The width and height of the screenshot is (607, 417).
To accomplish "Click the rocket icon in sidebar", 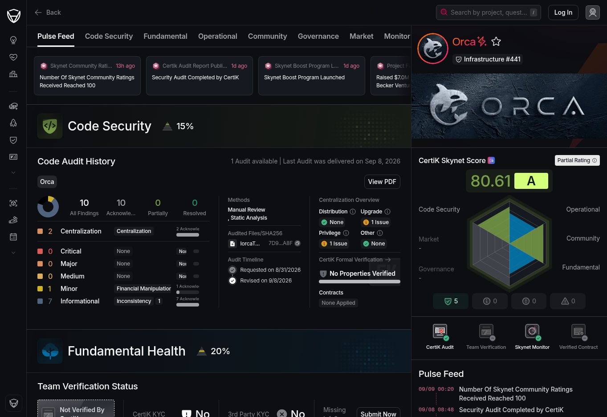I will (x=13, y=123).
